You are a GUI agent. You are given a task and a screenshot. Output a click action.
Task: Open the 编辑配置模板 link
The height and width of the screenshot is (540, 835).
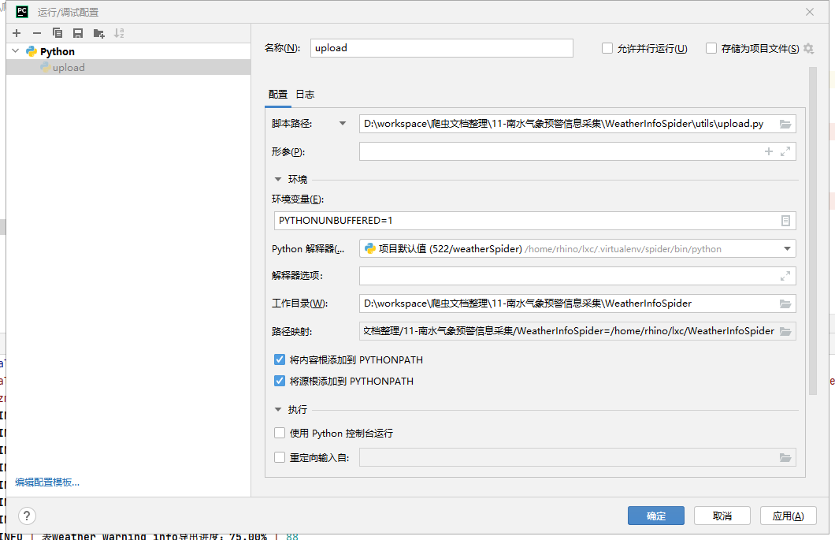tap(47, 482)
